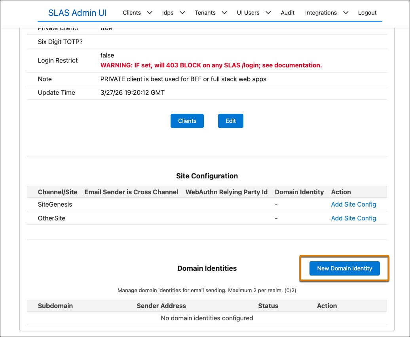The width and height of the screenshot is (410, 337).
Task: Click the Status column header
Action: tap(268, 306)
